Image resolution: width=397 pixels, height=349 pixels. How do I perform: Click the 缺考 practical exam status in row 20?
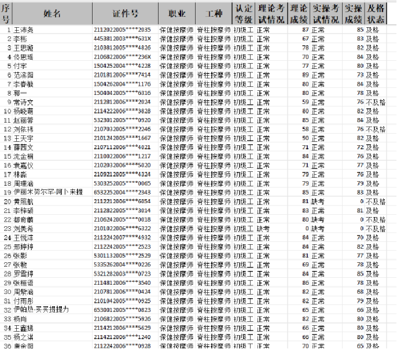tap(318, 201)
